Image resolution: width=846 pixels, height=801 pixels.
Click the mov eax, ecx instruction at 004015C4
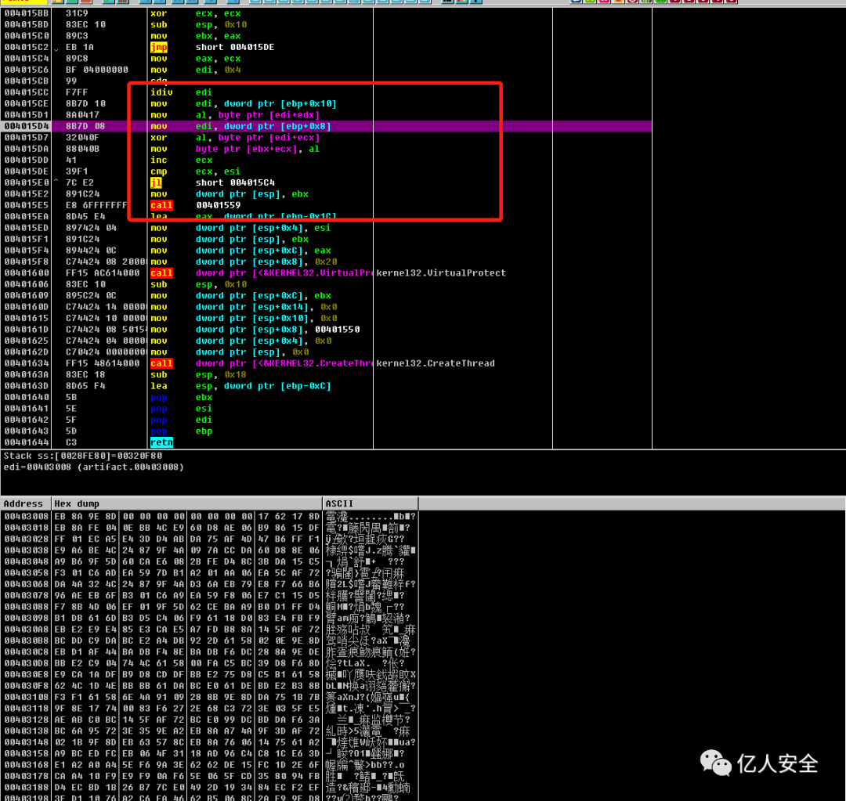(195, 59)
